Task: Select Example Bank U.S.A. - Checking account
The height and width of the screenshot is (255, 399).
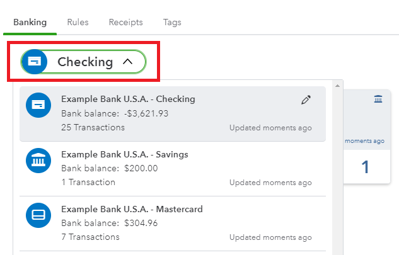Action: coord(173,113)
